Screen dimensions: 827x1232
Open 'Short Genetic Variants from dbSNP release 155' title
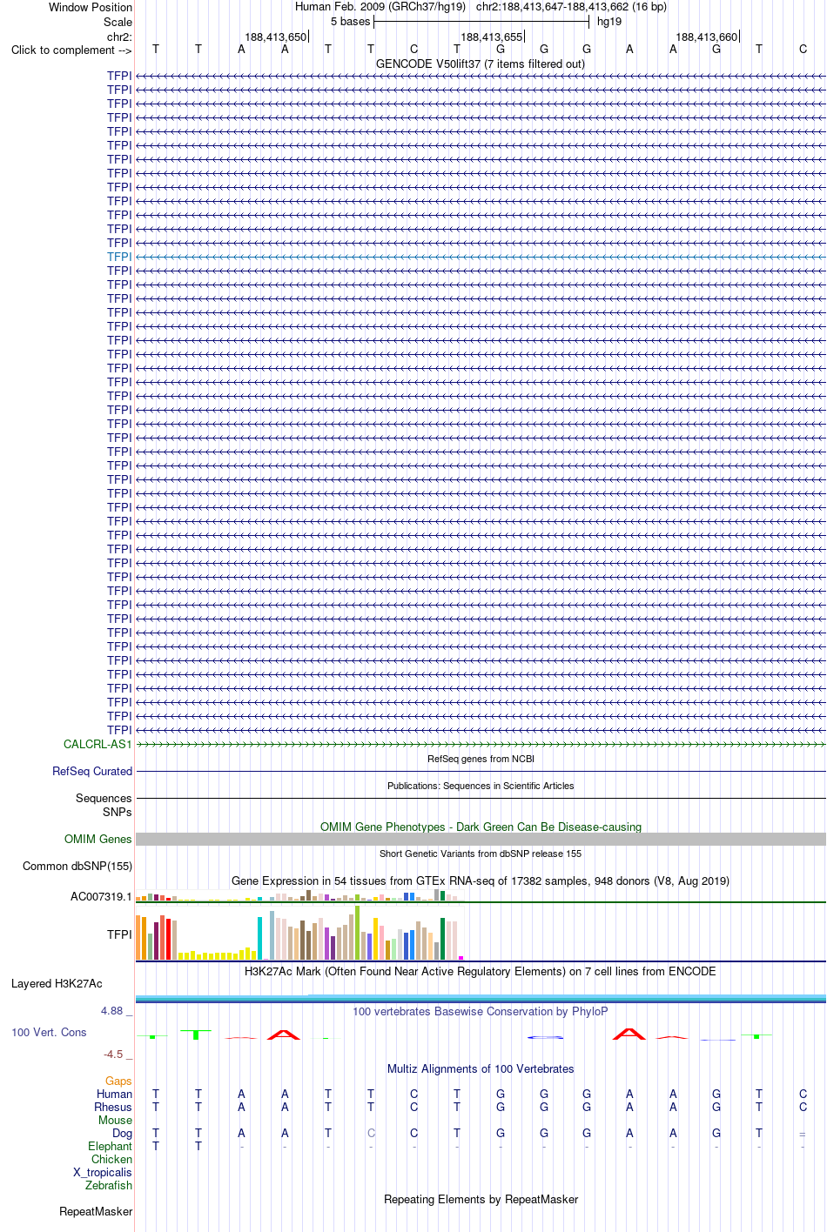(481, 854)
